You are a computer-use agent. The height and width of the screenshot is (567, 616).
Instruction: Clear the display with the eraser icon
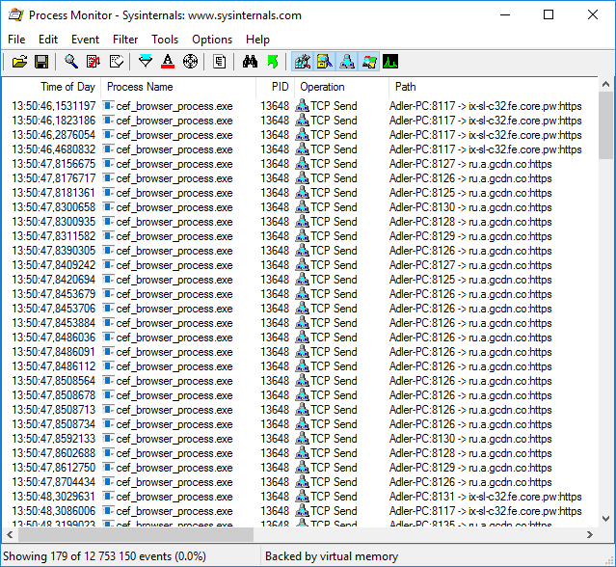tap(117, 62)
